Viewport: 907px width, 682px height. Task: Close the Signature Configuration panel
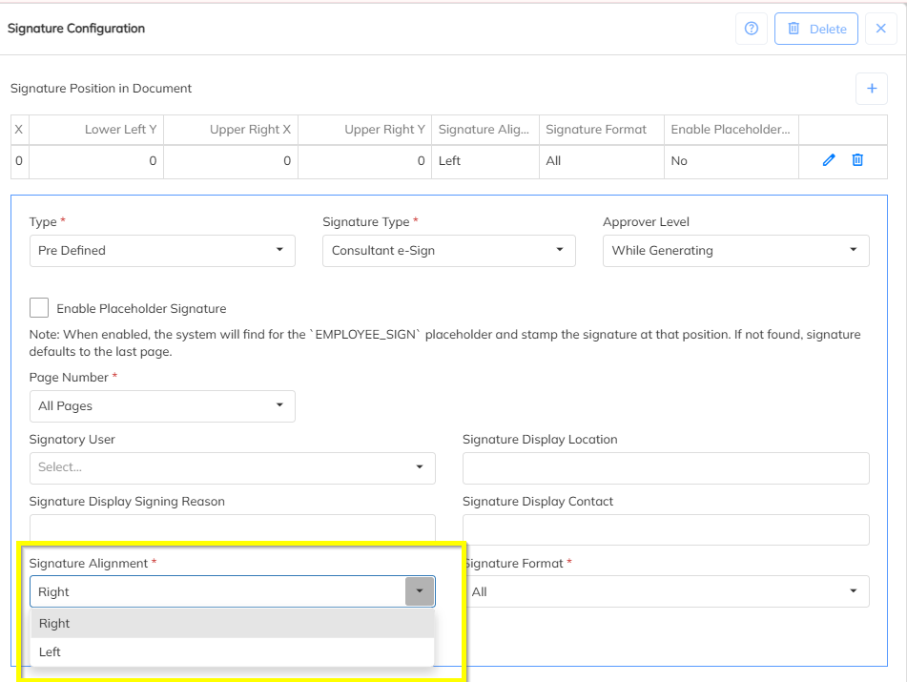coord(881,29)
